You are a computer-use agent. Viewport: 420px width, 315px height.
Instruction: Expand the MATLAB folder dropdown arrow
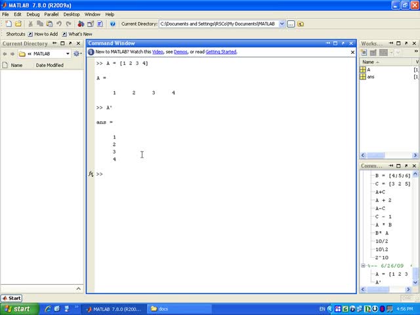click(68, 54)
